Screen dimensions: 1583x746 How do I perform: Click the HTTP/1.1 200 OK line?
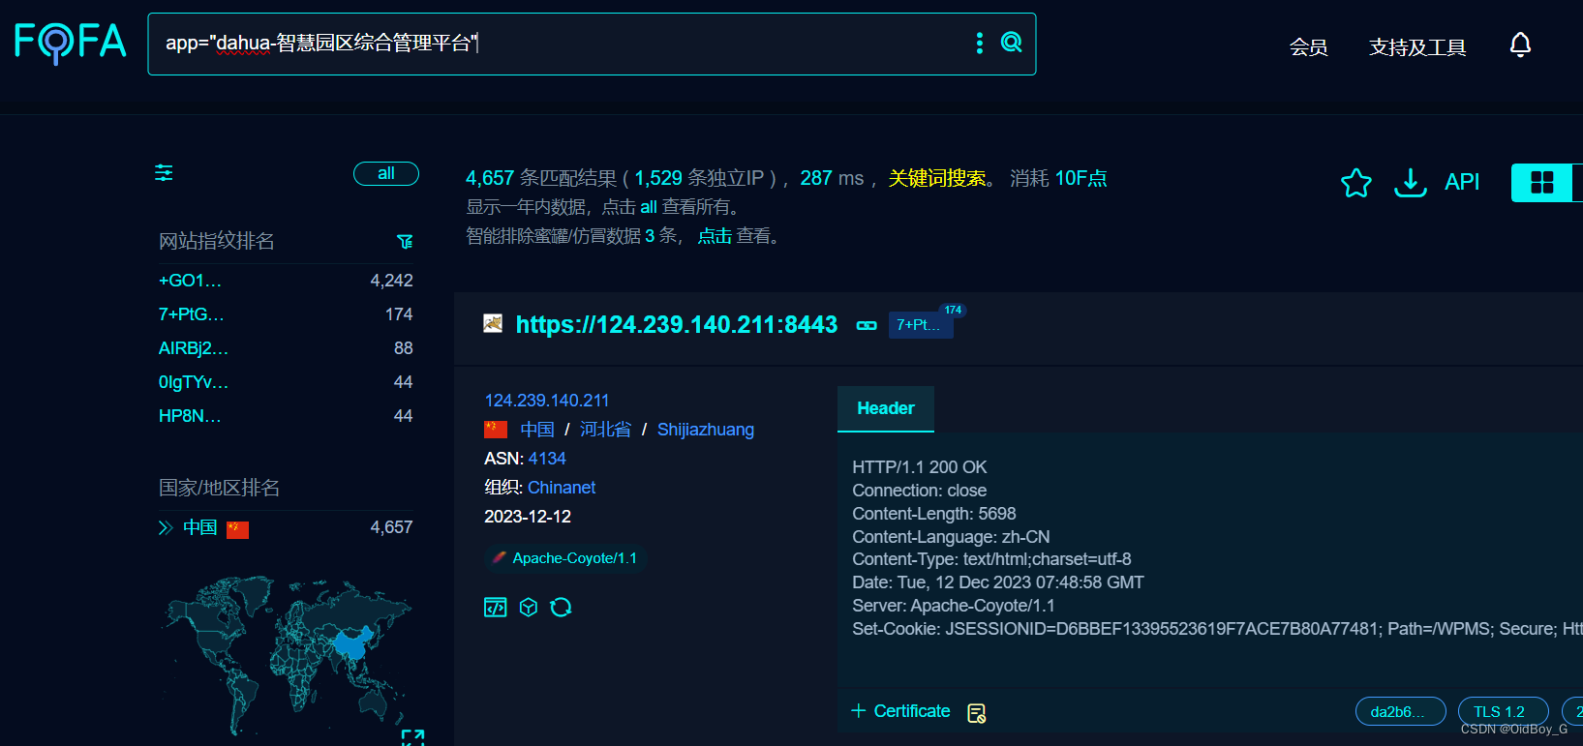click(920, 467)
